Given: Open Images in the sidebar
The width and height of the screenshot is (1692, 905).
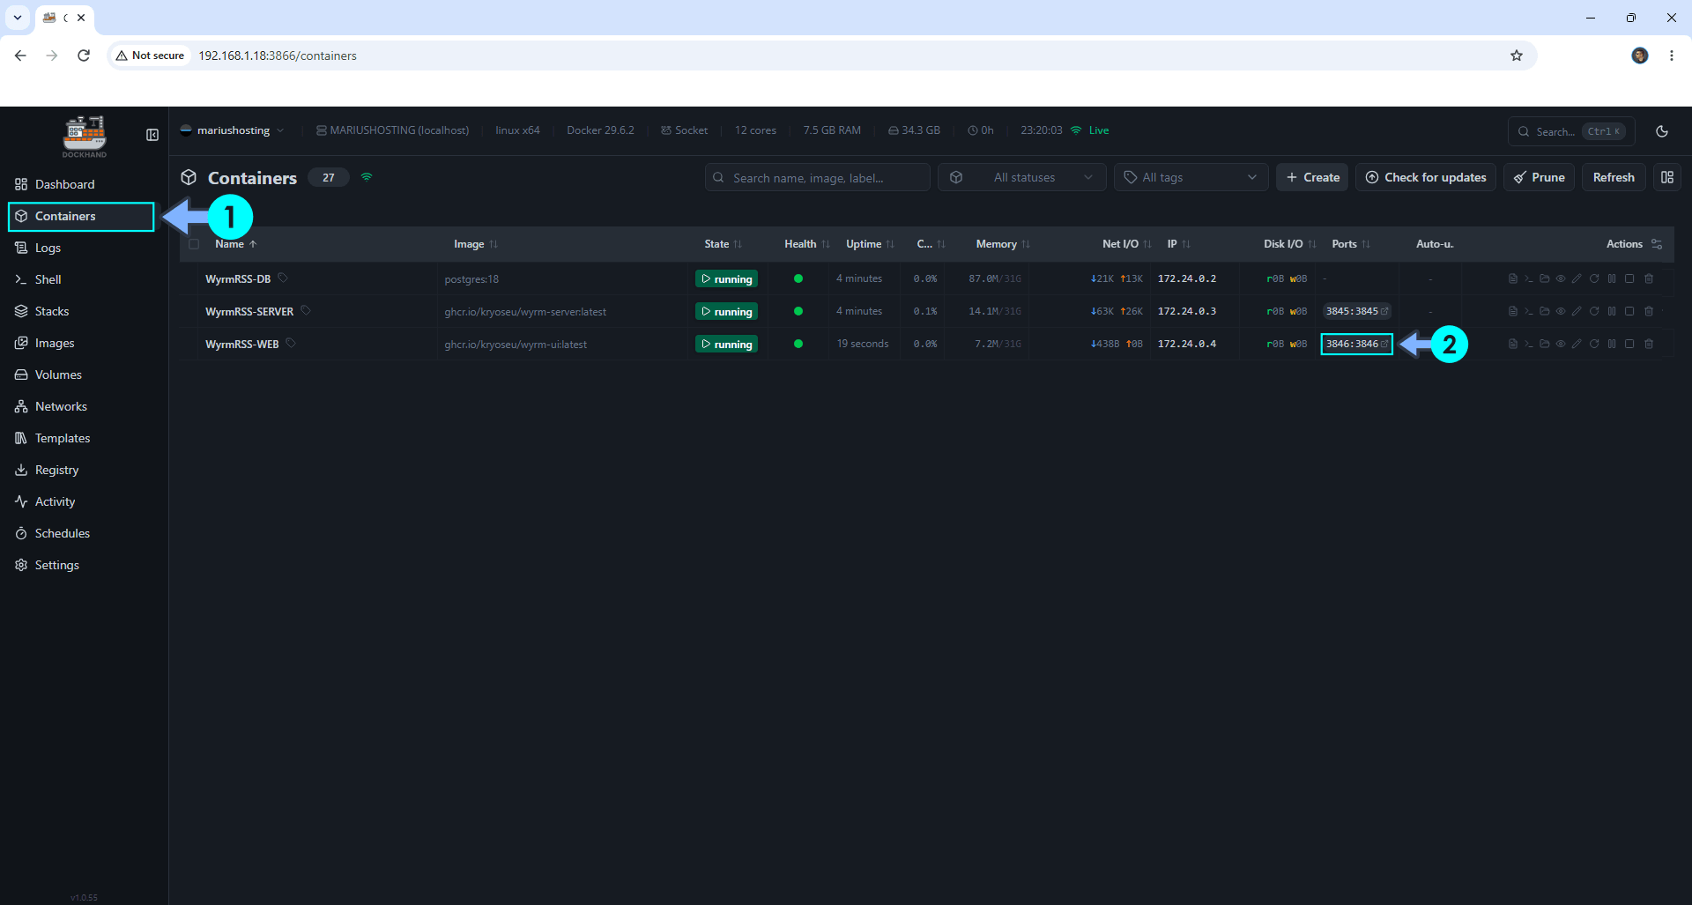Looking at the screenshot, I should pos(81,343).
